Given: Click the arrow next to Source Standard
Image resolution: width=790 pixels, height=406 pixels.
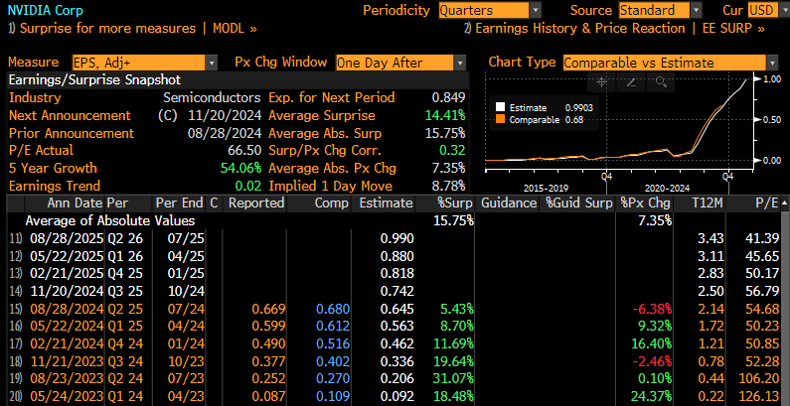Looking at the screenshot, I should coord(696,10).
